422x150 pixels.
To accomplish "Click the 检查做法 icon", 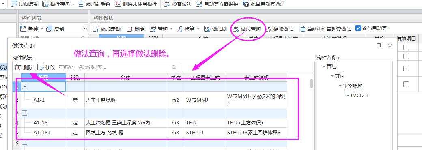I will (x=167, y=4).
